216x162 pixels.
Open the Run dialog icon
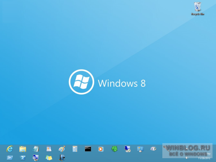[x=10, y=157]
